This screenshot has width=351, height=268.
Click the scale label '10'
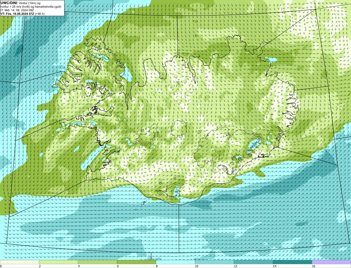coord(197,266)
